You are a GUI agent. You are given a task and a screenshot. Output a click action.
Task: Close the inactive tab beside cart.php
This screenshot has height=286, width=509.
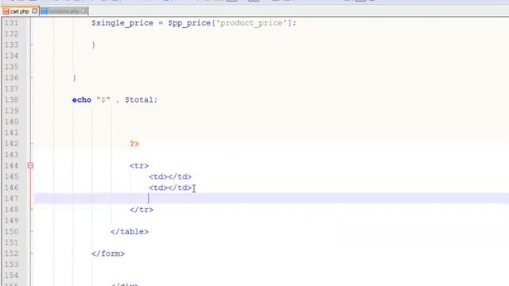(84, 11)
